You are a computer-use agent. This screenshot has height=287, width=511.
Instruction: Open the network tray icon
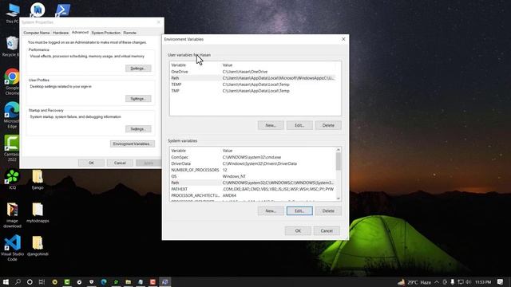tap(461, 281)
